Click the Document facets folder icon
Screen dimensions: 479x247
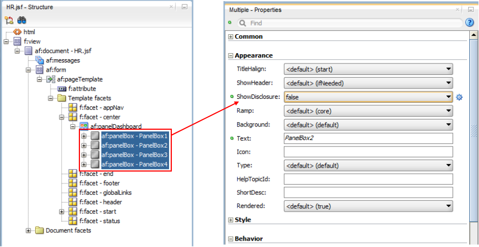(x=40, y=230)
